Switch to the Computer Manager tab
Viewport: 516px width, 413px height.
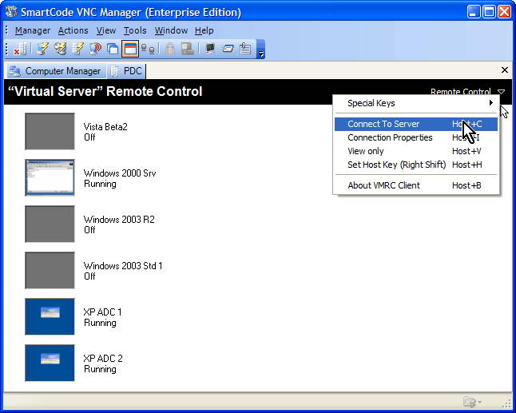55,71
